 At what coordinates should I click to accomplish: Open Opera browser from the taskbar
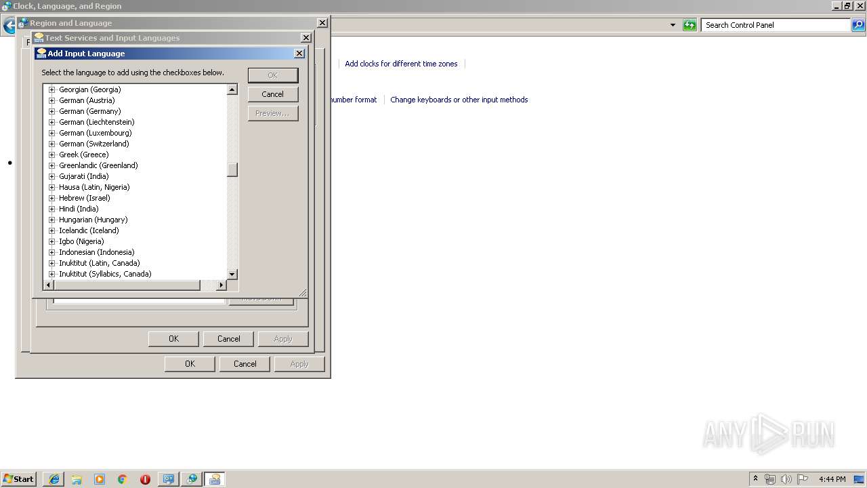pyautogui.click(x=145, y=479)
